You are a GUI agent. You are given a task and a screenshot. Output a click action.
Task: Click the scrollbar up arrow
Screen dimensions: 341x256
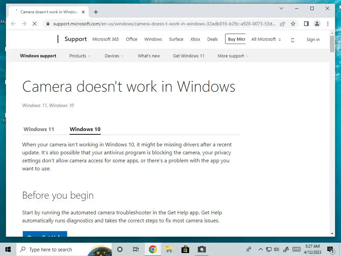click(332, 33)
